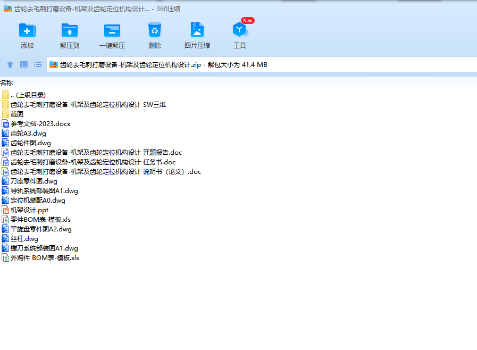
Task: Select file 齿轮A3.dwg
Action: click(x=24, y=134)
